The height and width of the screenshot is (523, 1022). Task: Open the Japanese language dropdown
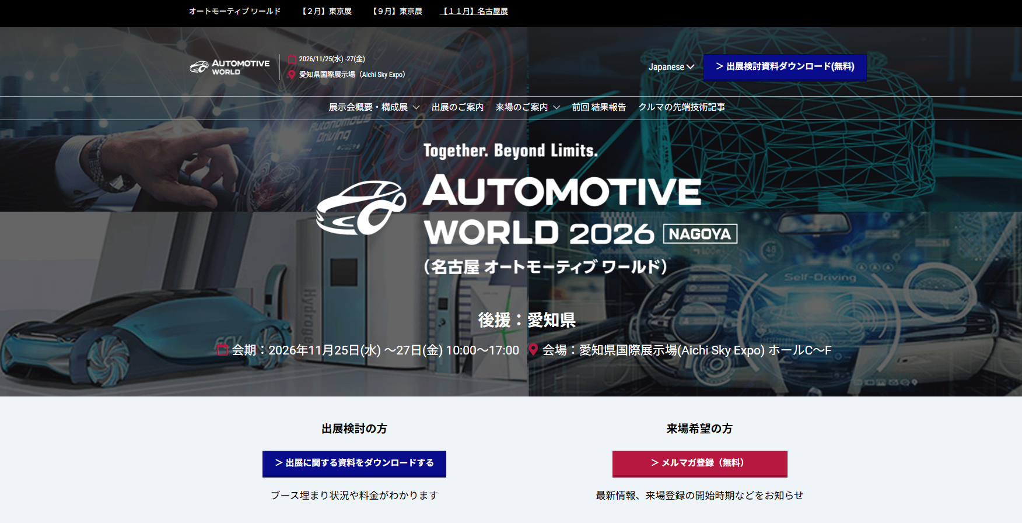click(671, 67)
